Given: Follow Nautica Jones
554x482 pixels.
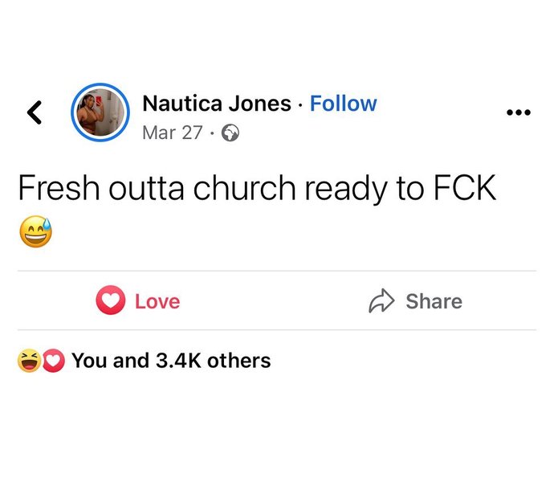Looking at the screenshot, I should (343, 104).
